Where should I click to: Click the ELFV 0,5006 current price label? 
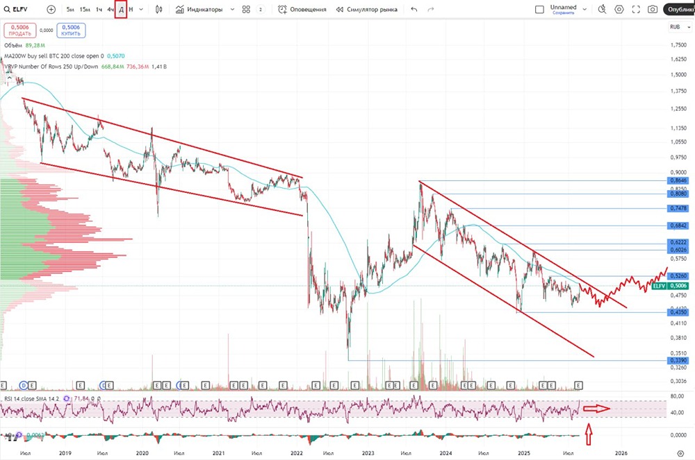coord(670,286)
